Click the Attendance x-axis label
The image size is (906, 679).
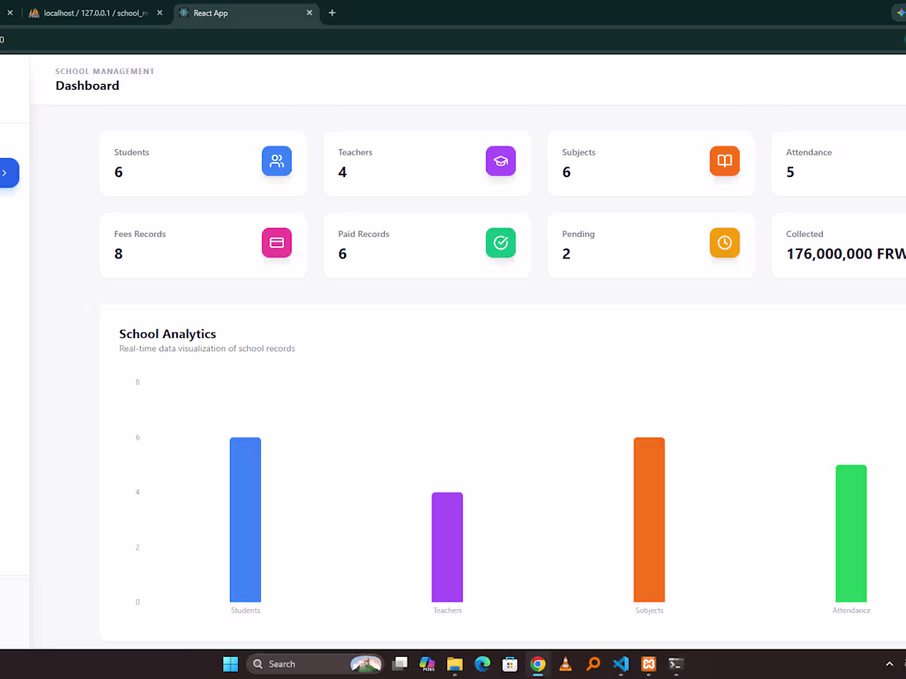click(x=851, y=611)
